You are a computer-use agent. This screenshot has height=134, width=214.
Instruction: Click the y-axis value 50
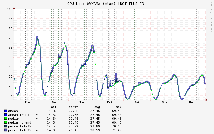point(10,57)
